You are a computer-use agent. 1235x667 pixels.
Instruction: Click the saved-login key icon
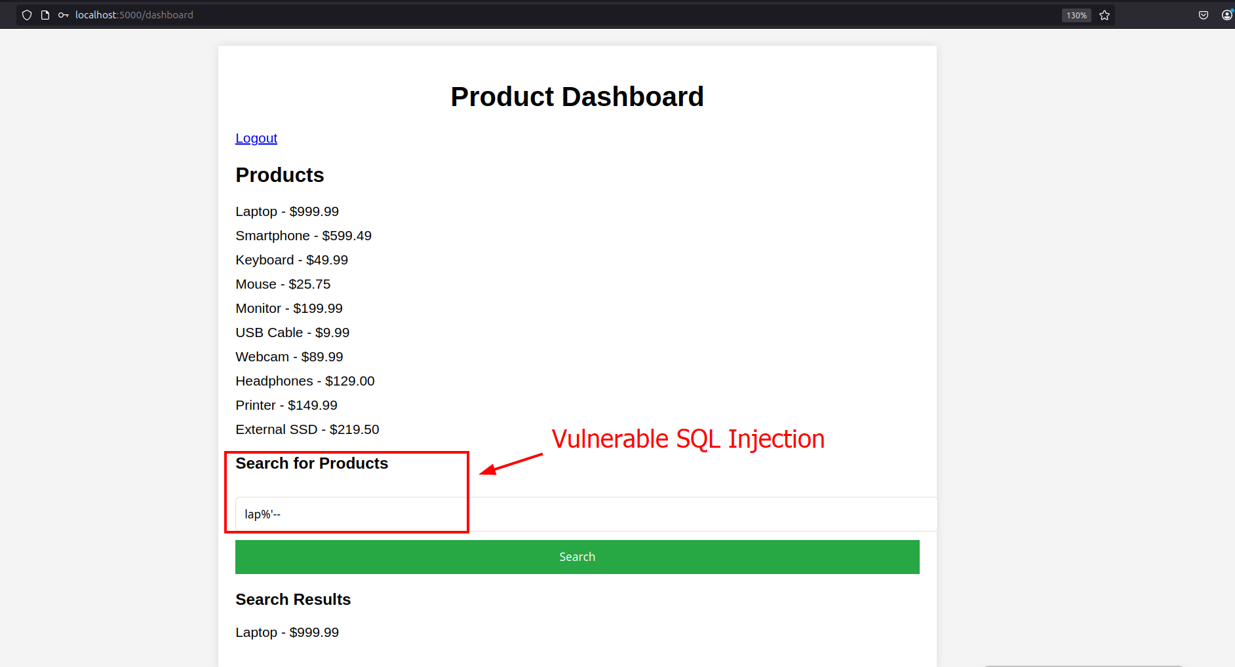(64, 15)
